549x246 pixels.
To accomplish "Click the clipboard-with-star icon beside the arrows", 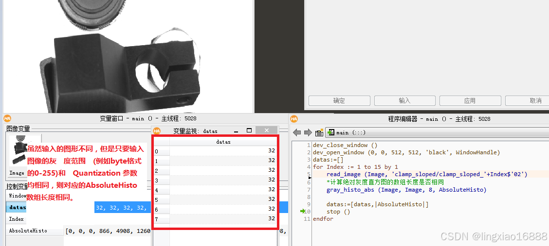I will pos(319,132).
